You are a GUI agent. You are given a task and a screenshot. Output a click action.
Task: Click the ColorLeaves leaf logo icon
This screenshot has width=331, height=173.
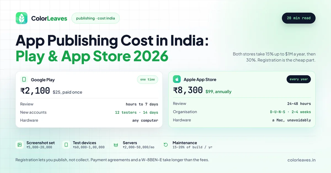coord(22,18)
